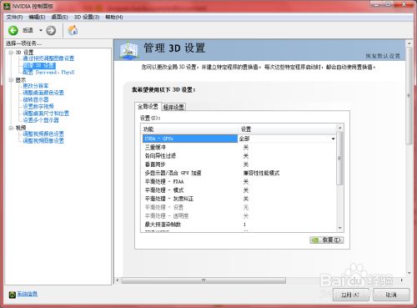The image size is (417, 308).
Task: Open the Home icon in toolbar
Action: click(73, 30)
